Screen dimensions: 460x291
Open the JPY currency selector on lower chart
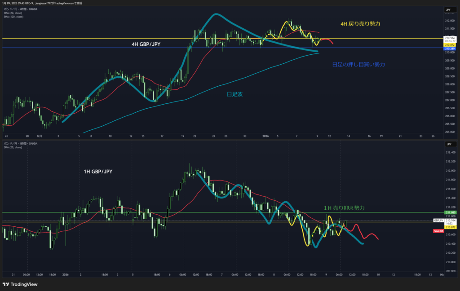coord(448,145)
